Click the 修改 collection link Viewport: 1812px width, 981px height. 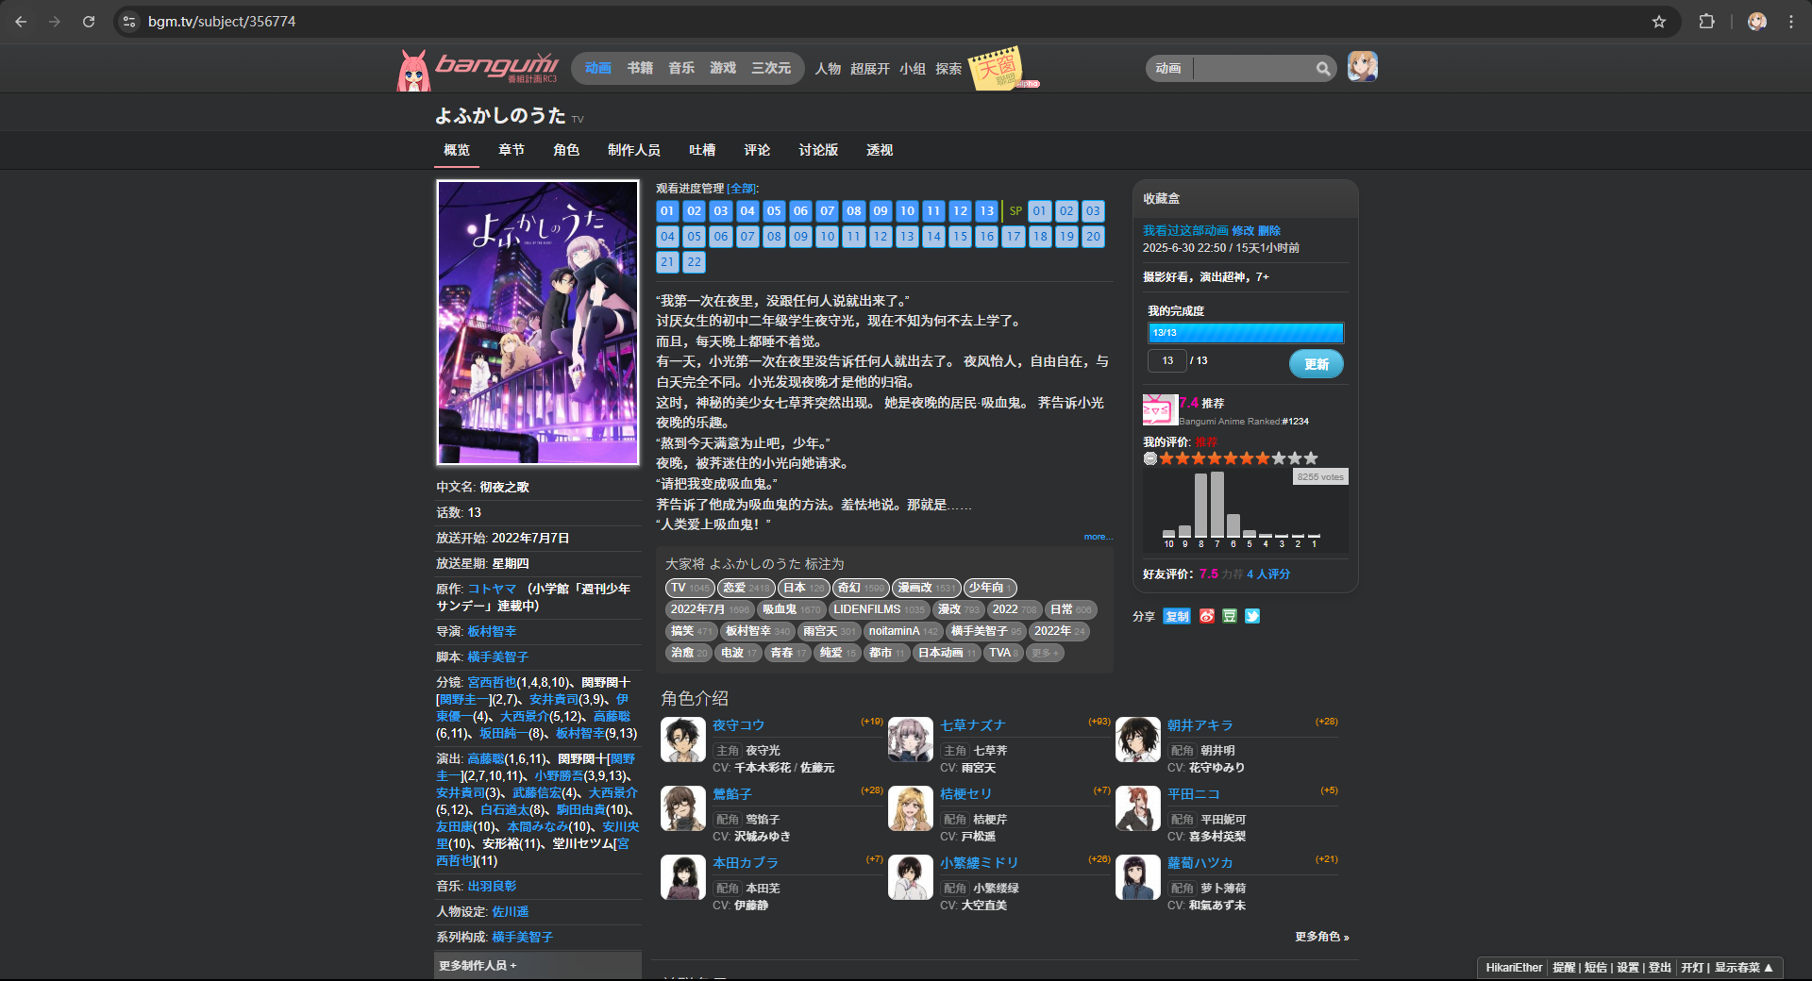(1243, 230)
